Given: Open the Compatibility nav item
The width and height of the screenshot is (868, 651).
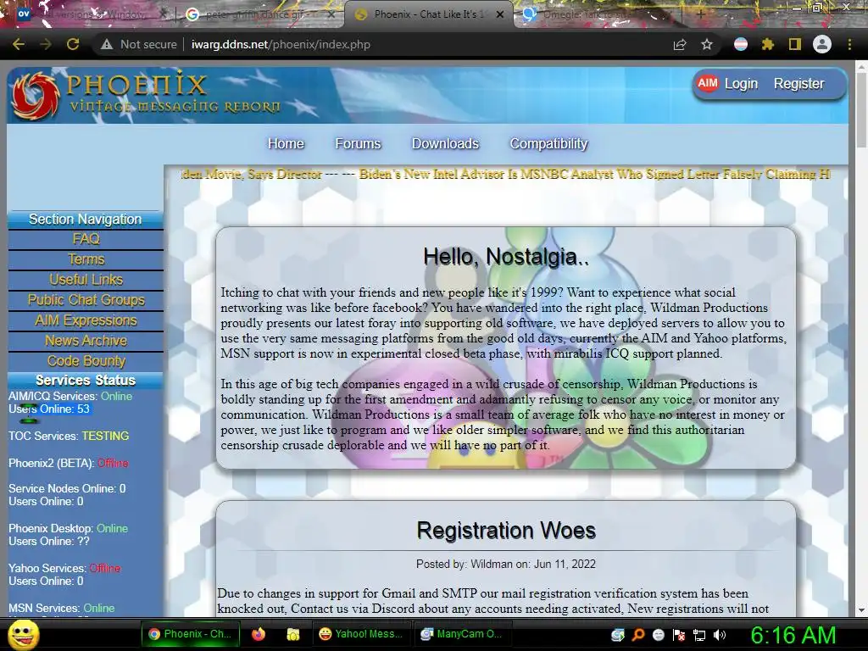Looking at the screenshot, I should (548, 143).
